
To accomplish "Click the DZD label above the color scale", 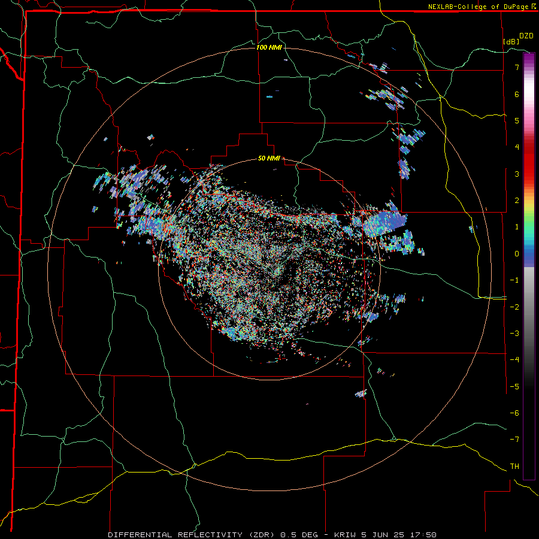I will click(x=526, y=36).
